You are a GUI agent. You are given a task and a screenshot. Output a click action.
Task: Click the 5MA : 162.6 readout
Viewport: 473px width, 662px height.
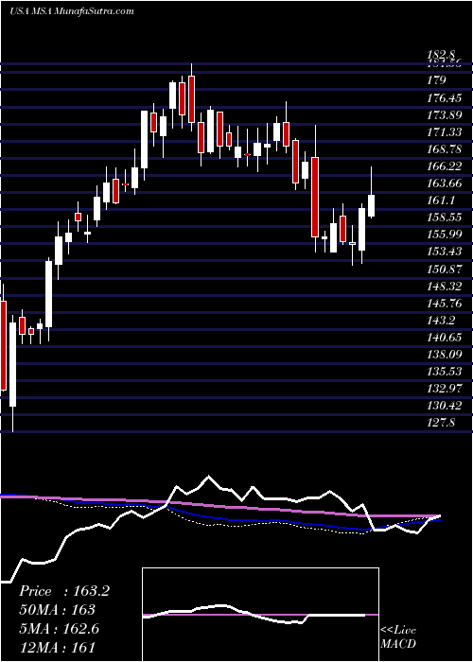(x=59, y=628)
